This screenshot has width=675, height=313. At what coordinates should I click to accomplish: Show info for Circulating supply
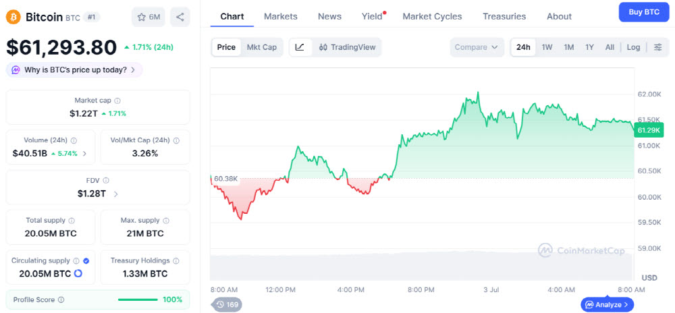tap(76, 260)
